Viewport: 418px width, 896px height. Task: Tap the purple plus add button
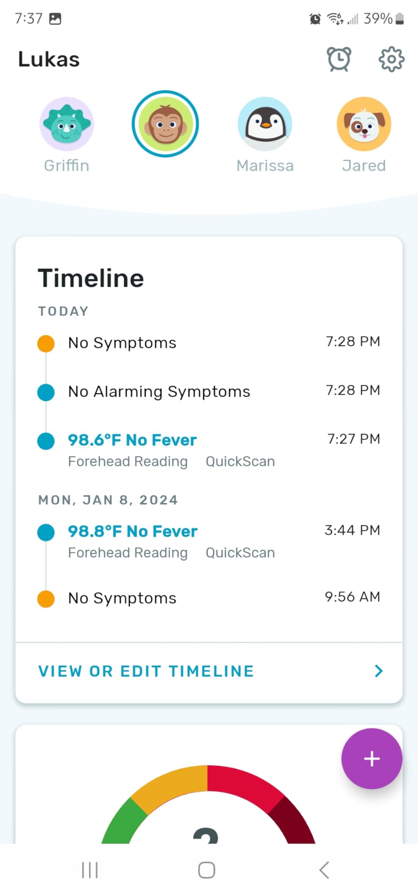(x=372, y=758)
